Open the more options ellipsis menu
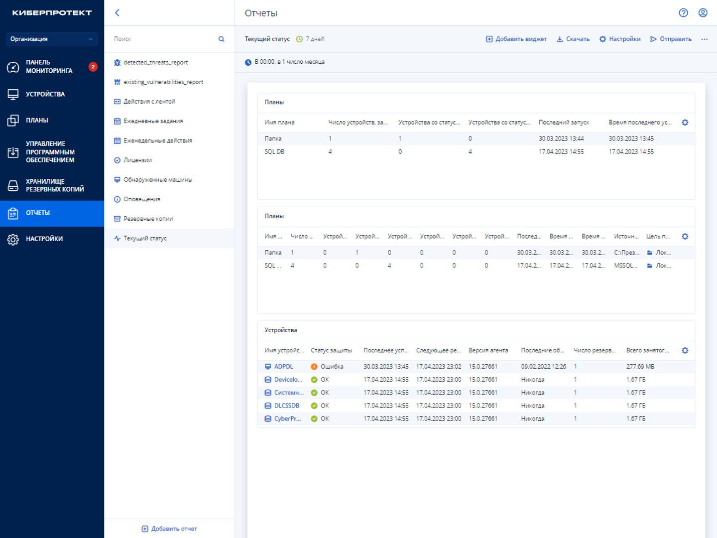This screenshot has width=717, height=538. [704, 39]
